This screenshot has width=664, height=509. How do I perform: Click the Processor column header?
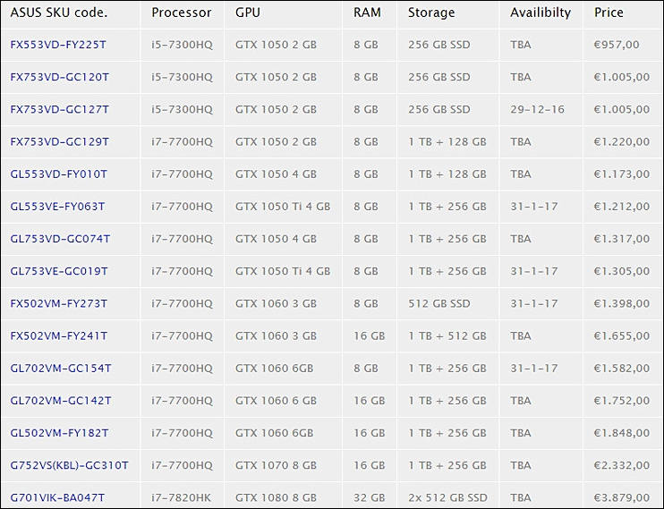point(182,13)
